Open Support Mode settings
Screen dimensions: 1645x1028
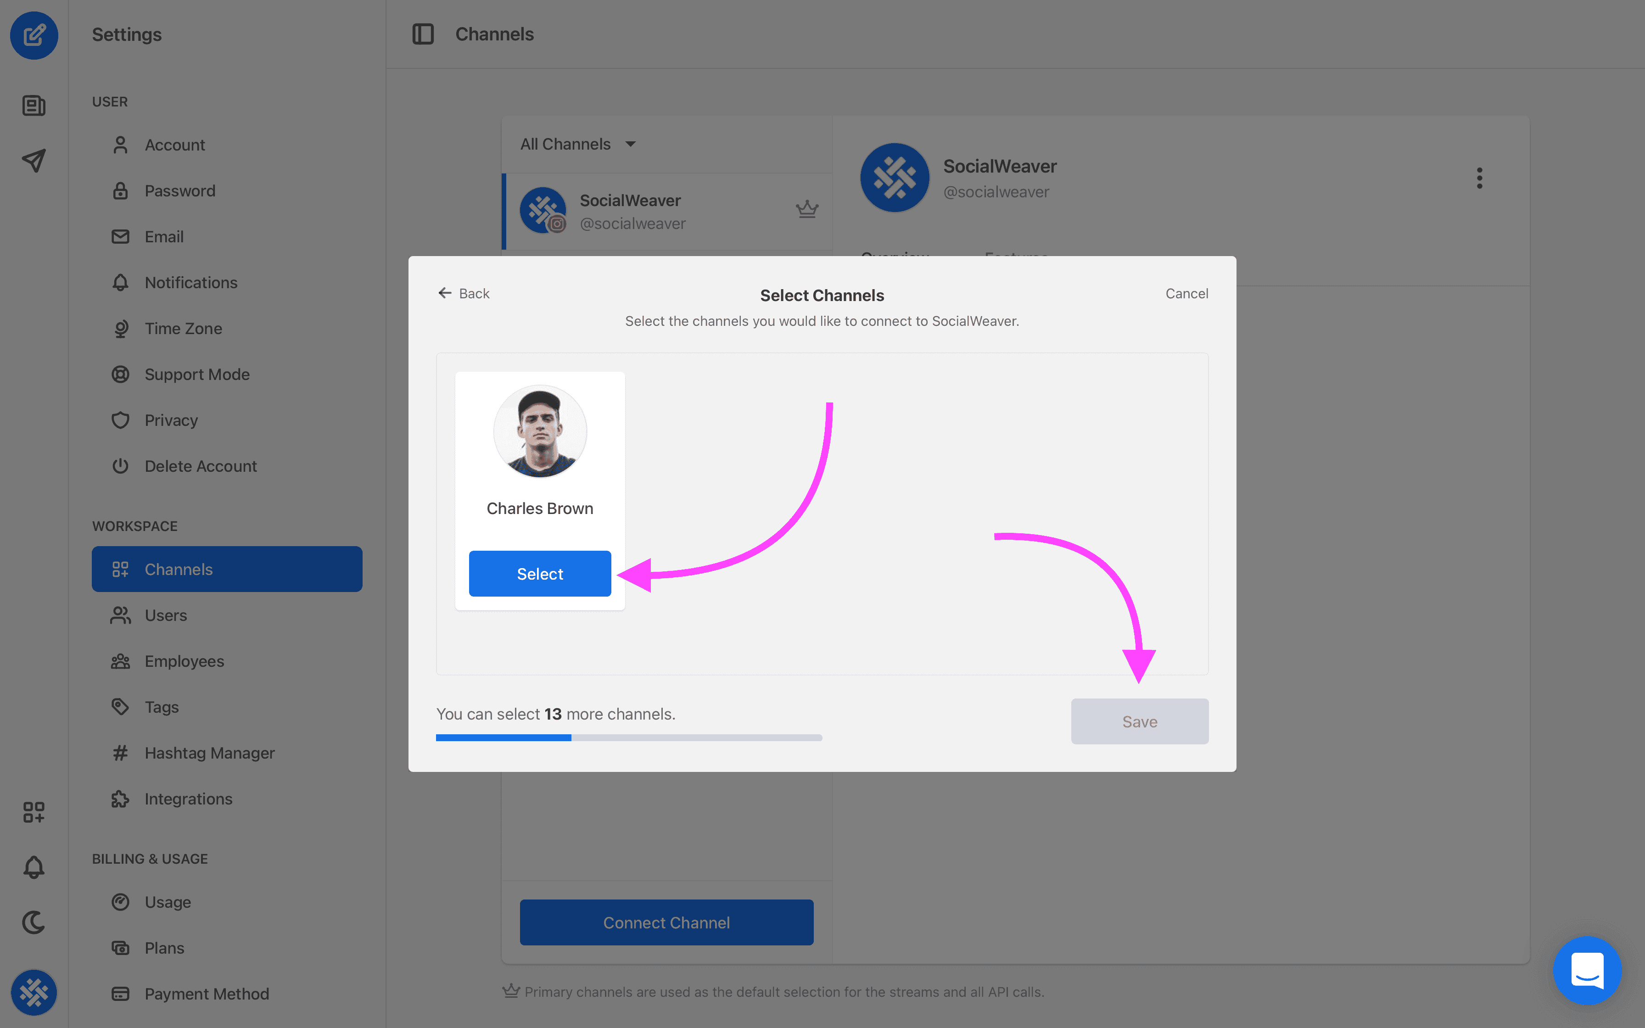(x=227, y=374)
